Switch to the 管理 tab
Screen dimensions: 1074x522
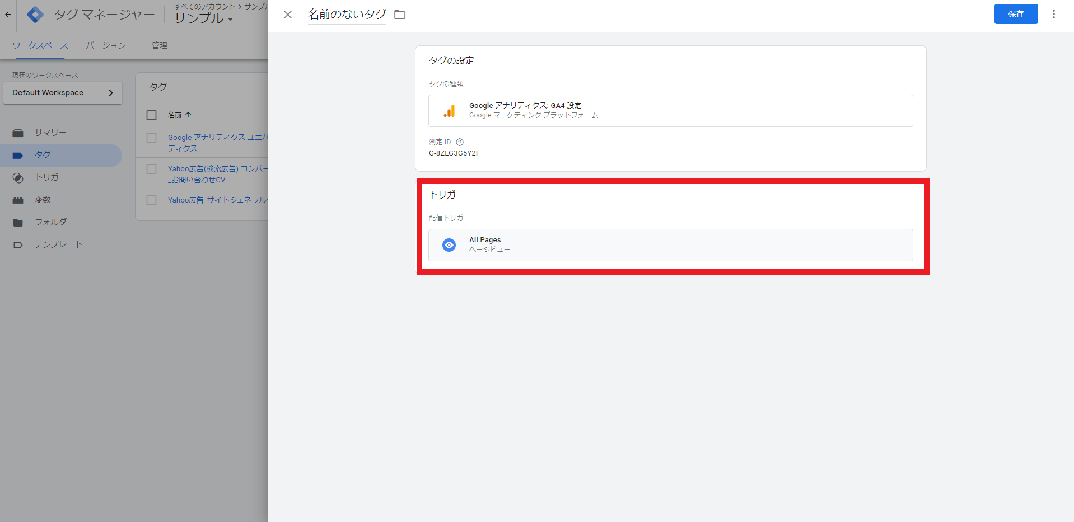(x=160, y=45)
